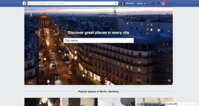
Task: Open second popular place thumbnail
Action: (x=80, y=102)
